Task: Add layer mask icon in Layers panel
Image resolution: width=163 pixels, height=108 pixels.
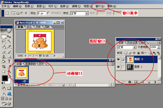Action: [x=136, y=82]
